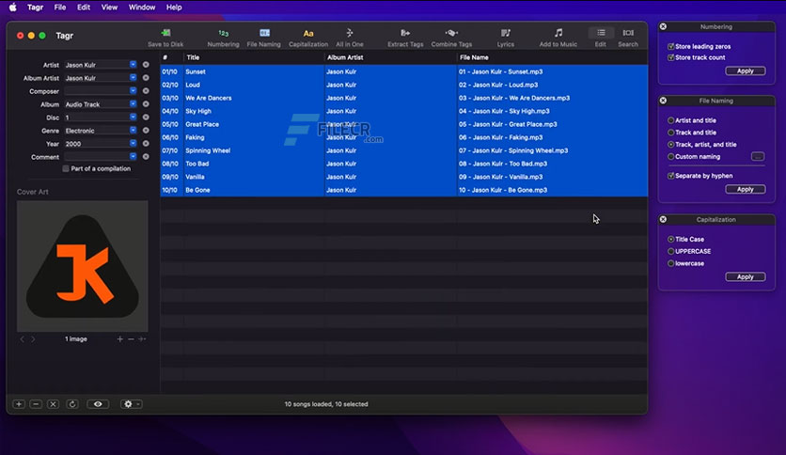Viewport: 786px width, 455px height.
Task: Apply the File Naming settings
Action: tap(746, 189)
